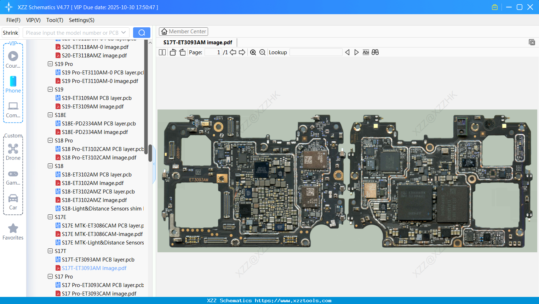Toggle the binoculars search mode
Screen dimensions: 539x304
tap(375, 52)
